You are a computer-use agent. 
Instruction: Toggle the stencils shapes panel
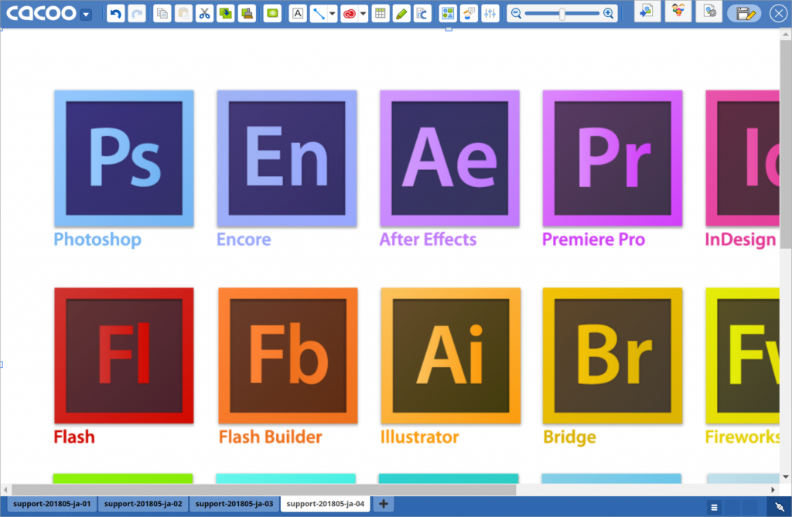point(448,13)
